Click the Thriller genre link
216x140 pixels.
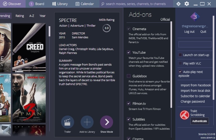click(91, 26)
